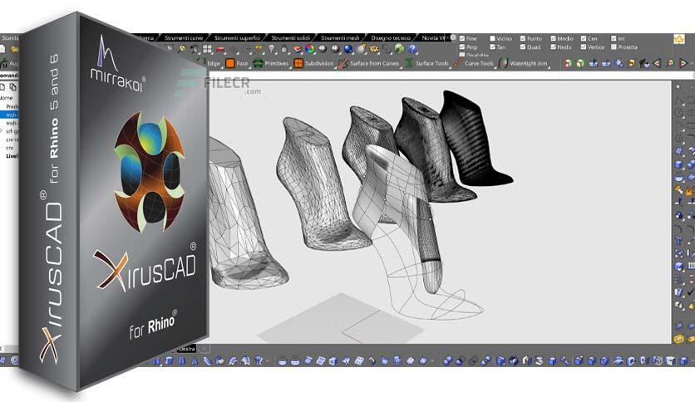
Task: Click the color wheel render icon
Action: (310, 49)
